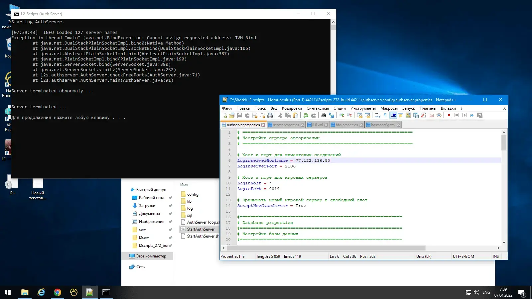Click Unix (LF) in the status bar
Screen dimensions: 532x299
424,256
